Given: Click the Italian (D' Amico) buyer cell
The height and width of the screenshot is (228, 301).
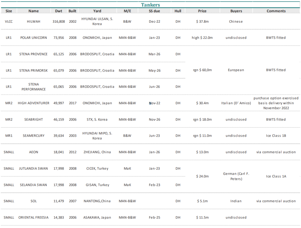Looking at the screenshot, I should point(236,103).
